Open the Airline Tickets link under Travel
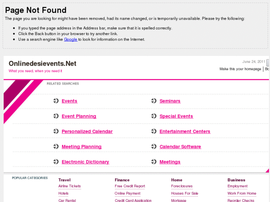 click(x=69, y=186)
